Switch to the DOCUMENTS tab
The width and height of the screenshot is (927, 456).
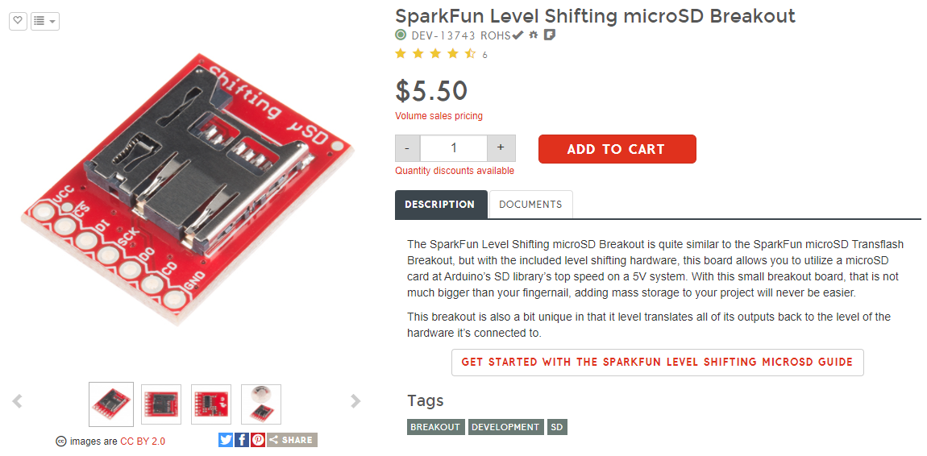point(530,205)
